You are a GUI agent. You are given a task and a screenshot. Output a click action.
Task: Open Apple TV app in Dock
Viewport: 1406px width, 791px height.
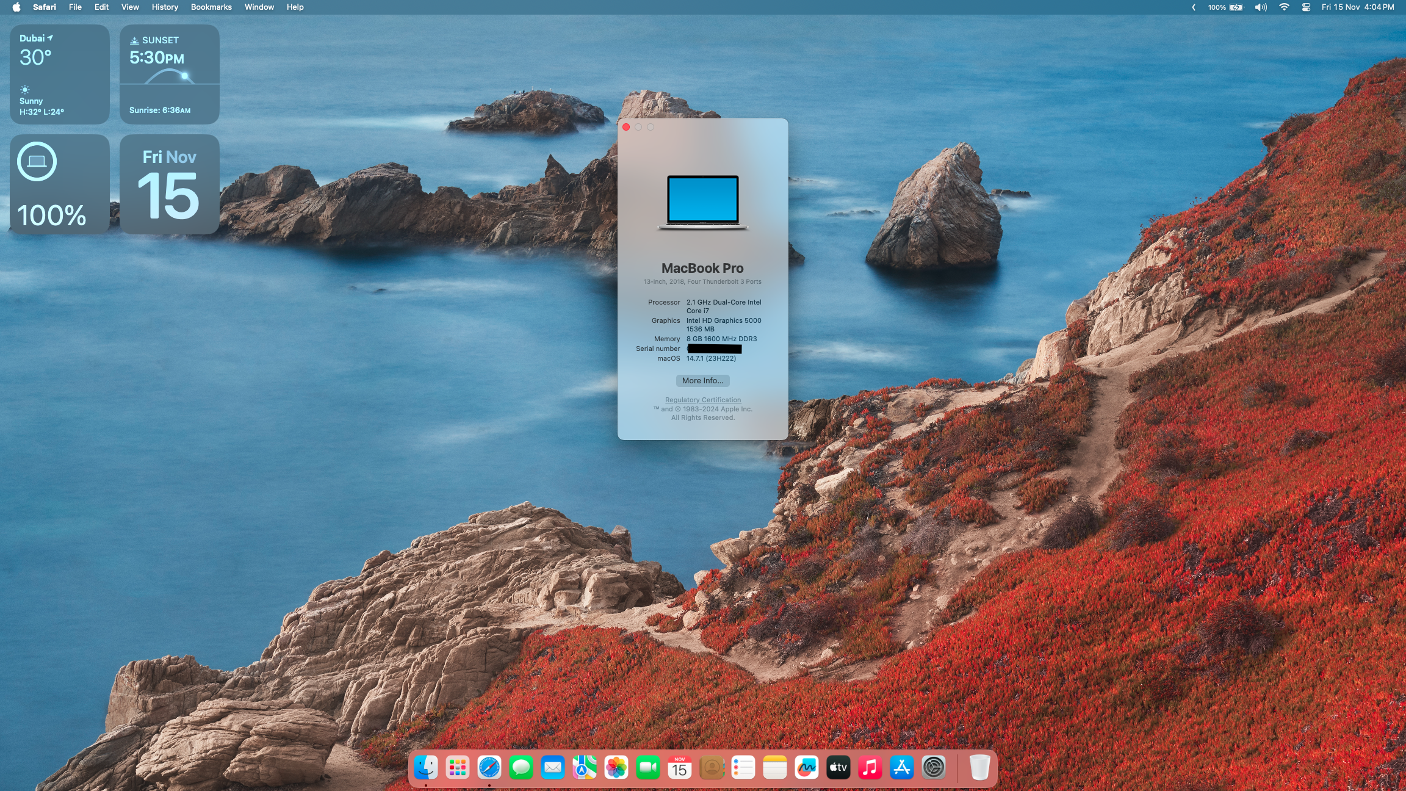pos(838,767)
